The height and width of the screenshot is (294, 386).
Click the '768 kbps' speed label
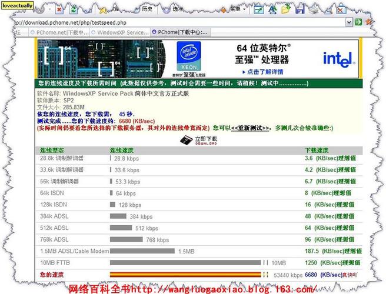click(158, 240)
